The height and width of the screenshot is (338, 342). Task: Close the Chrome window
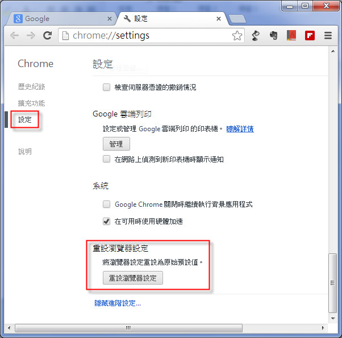326,6
